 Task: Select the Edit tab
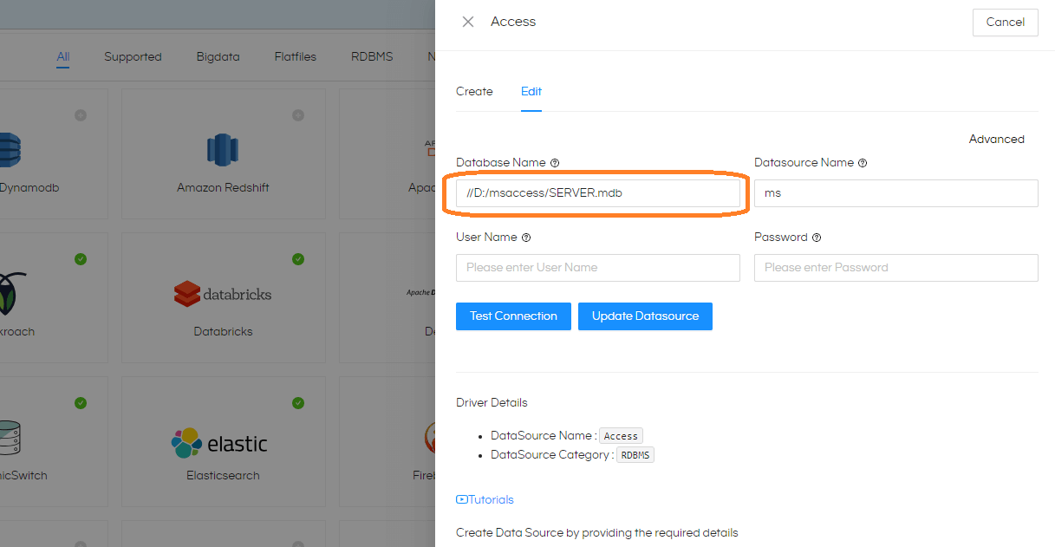pos(531,91)
